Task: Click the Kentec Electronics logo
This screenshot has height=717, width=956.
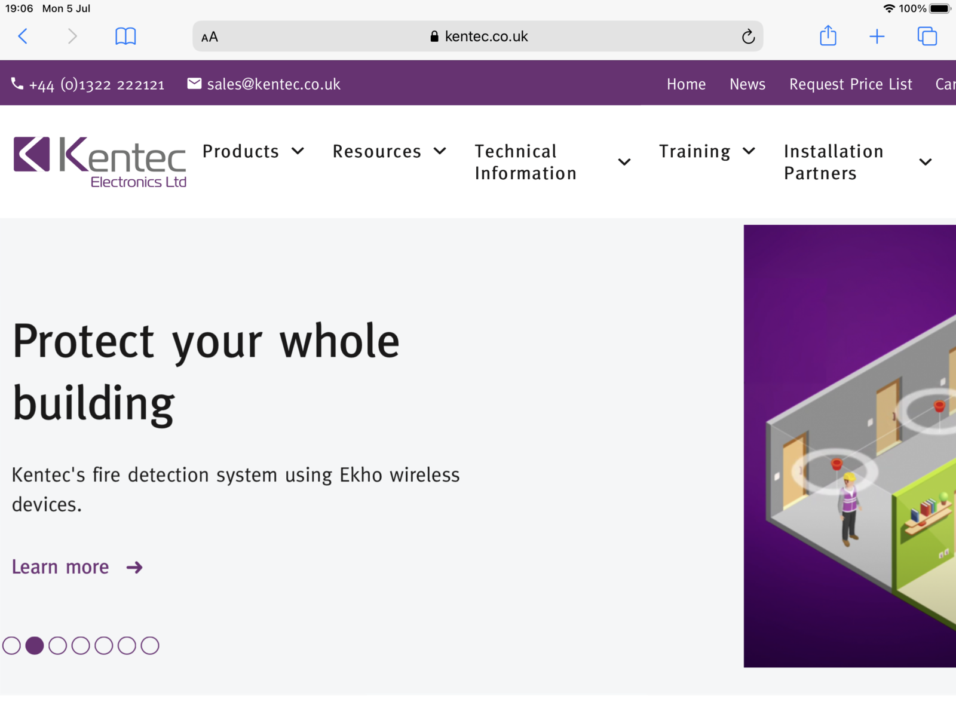Action: pyautogui.click(x=100, y=162)
